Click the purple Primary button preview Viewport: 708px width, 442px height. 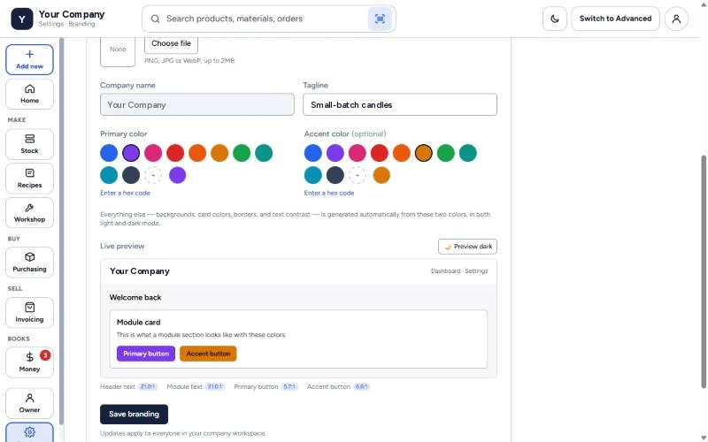coord(146,354)
